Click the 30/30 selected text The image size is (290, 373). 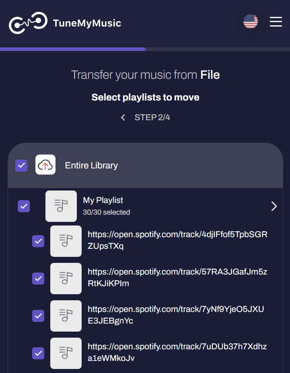tap(107, 212)
